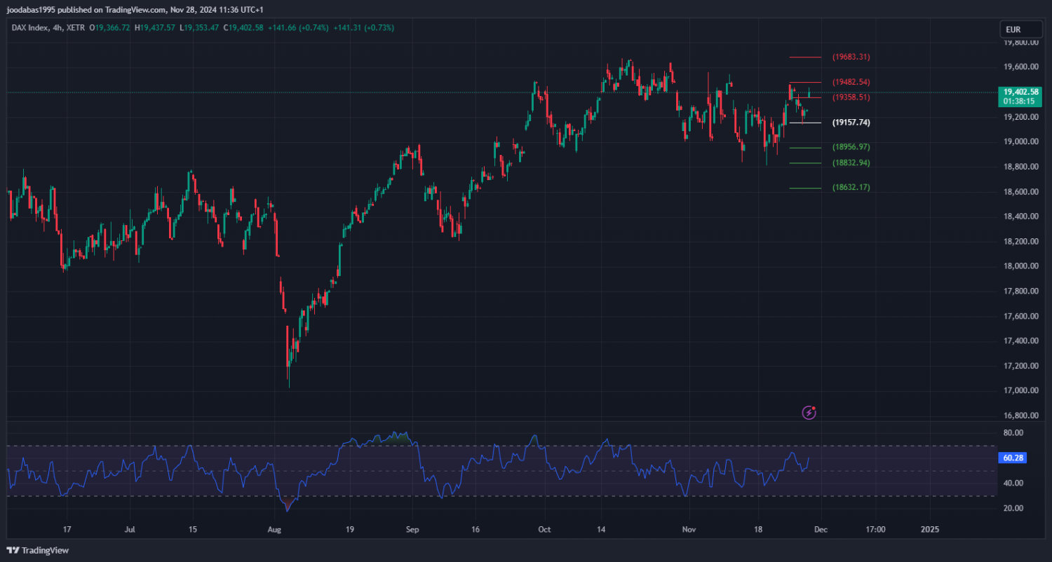Click the Oct label on time axis

[x=544, y=529]
